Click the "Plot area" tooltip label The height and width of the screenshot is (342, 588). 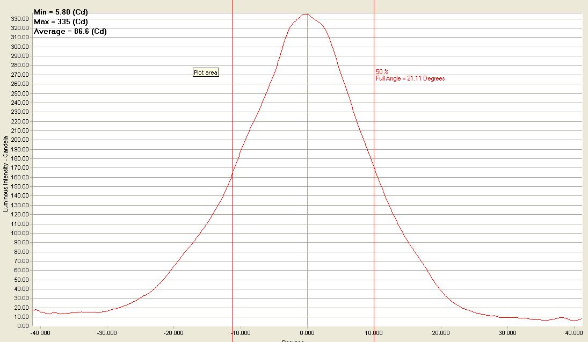pos(206,72)
